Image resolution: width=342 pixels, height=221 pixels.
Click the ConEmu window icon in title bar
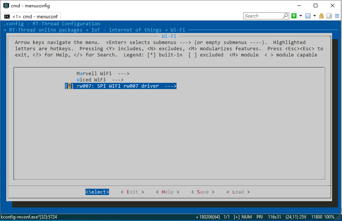click(x=6, y=5)
